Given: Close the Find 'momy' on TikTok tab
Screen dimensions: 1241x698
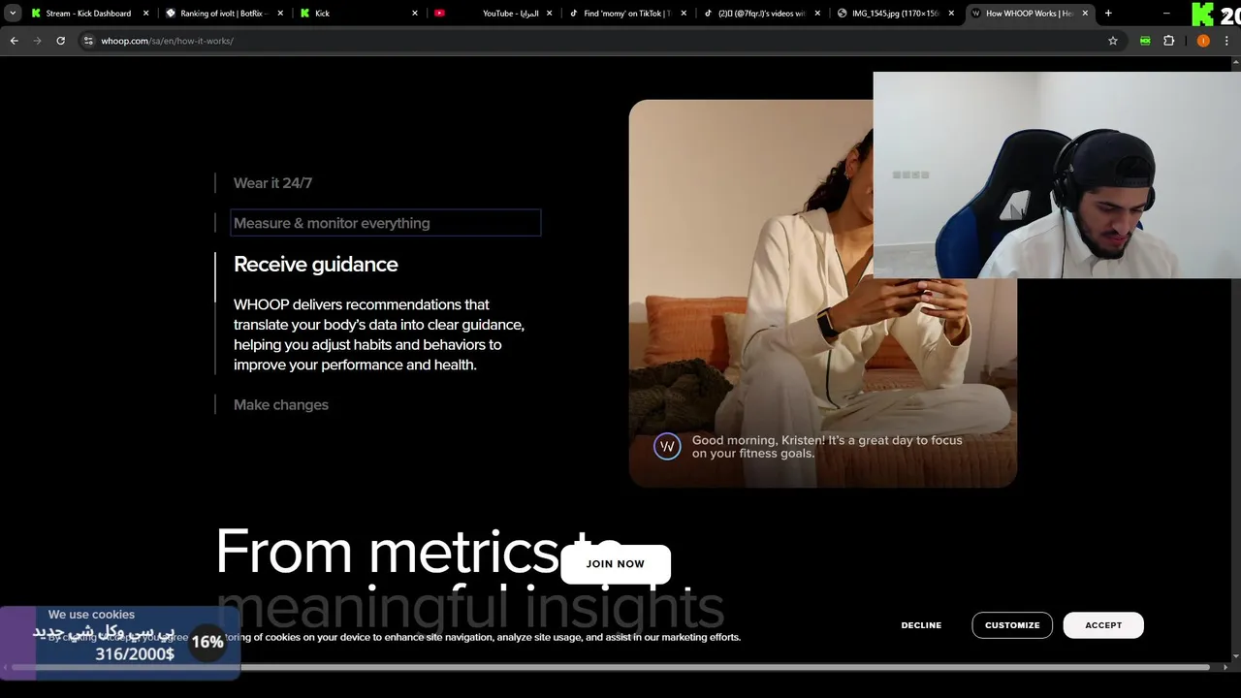Looking at the screenshot, I should [684, 14].
